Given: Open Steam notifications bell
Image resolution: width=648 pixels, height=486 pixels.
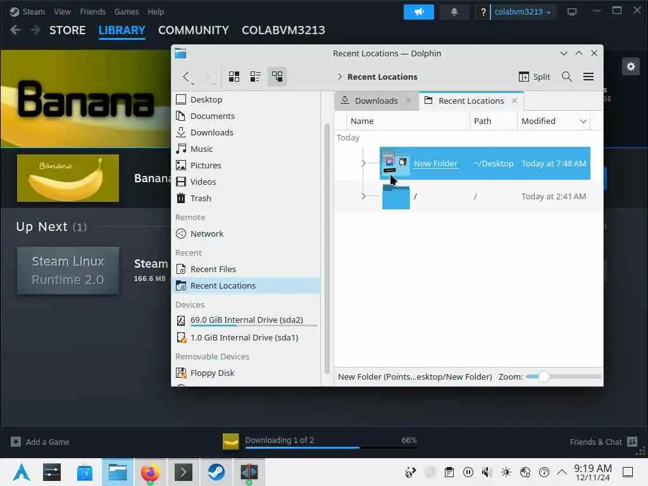Looking at the screenshot, I should point(454,11).
